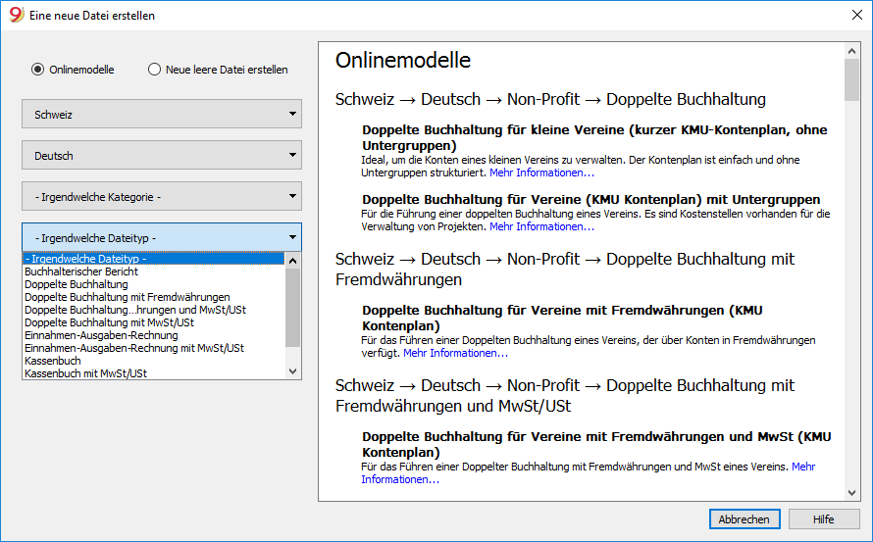873x542 pixels.
Task: Collapse the Irgendwelche Dateityp combo box
Action: click(162, 237)
